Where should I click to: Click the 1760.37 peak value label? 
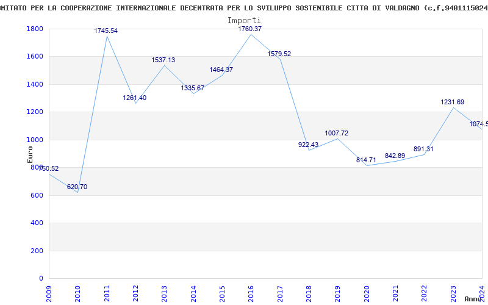click(250, 29)
